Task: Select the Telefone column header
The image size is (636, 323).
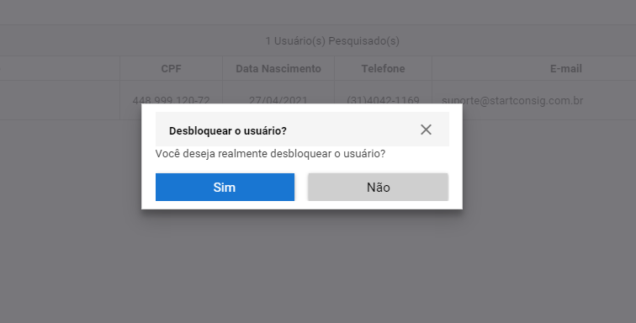Action: (x=383, y=69)
